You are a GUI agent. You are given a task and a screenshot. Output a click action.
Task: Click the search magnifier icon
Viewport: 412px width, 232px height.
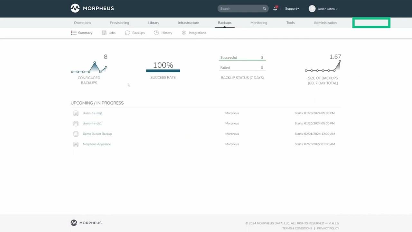(264, 9)
